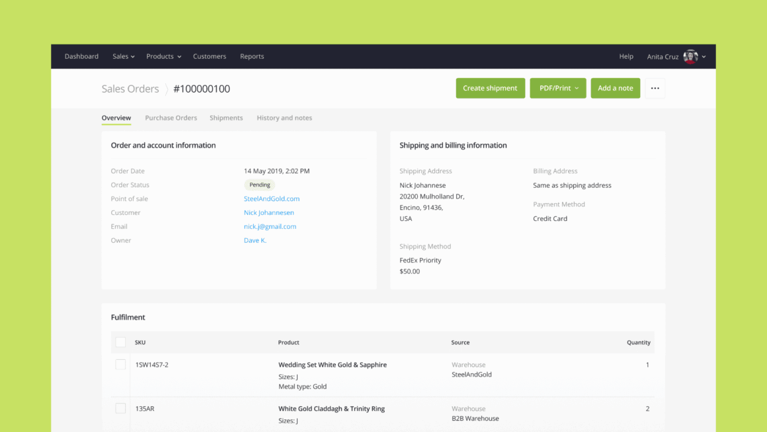Check the box for SKU 1SW14S7-2
The image size is (767, 432).
tap(120, 365)
